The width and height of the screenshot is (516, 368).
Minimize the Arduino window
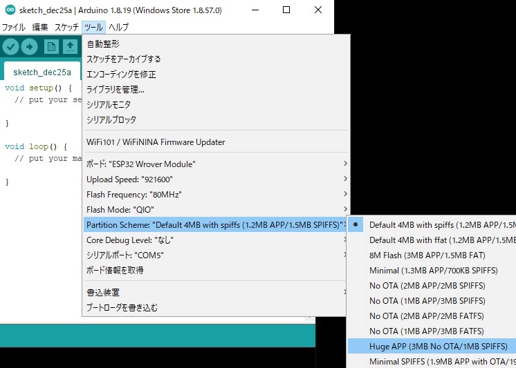[x=255, y=10]
